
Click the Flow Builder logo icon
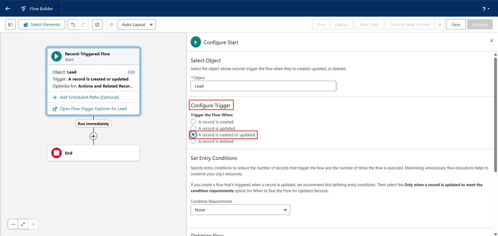click(24, 9)
